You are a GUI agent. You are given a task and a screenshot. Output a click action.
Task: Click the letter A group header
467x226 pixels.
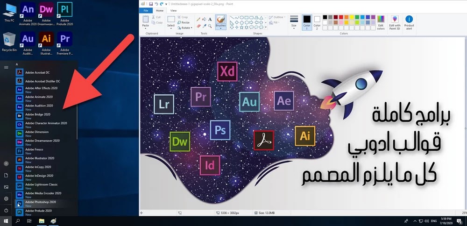(x=17, y=64)
